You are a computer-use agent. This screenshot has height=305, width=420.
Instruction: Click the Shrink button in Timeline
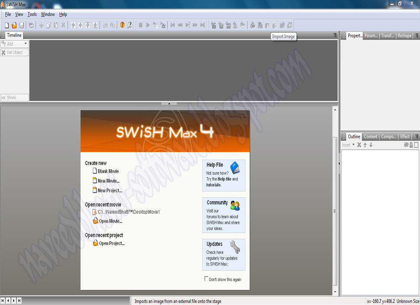point(15,98)
